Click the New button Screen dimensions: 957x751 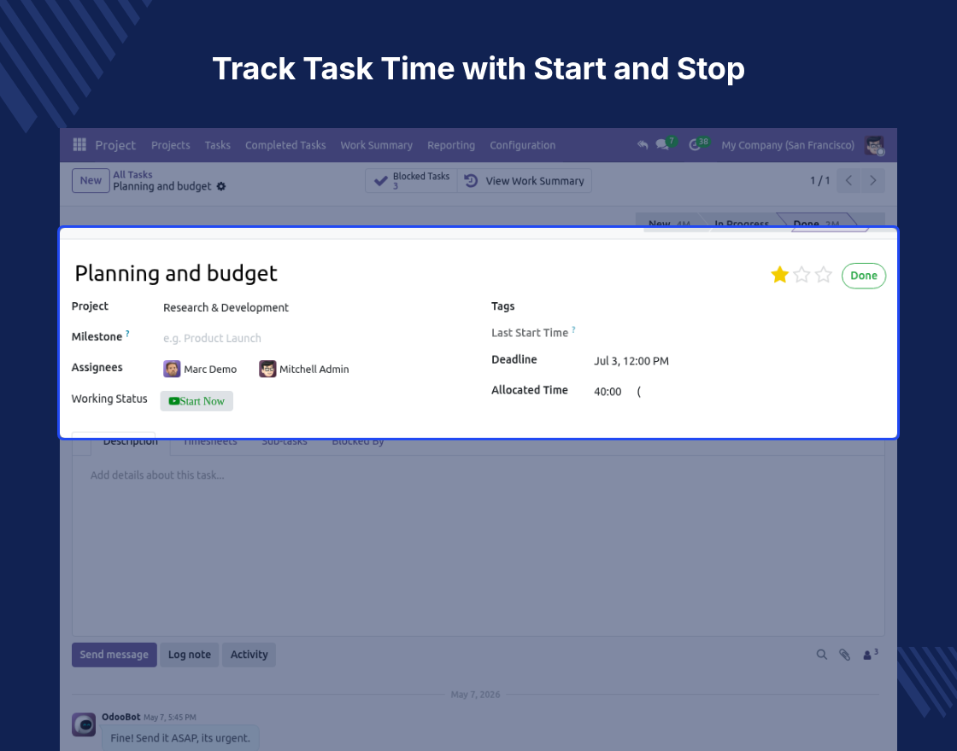[91, 180]
